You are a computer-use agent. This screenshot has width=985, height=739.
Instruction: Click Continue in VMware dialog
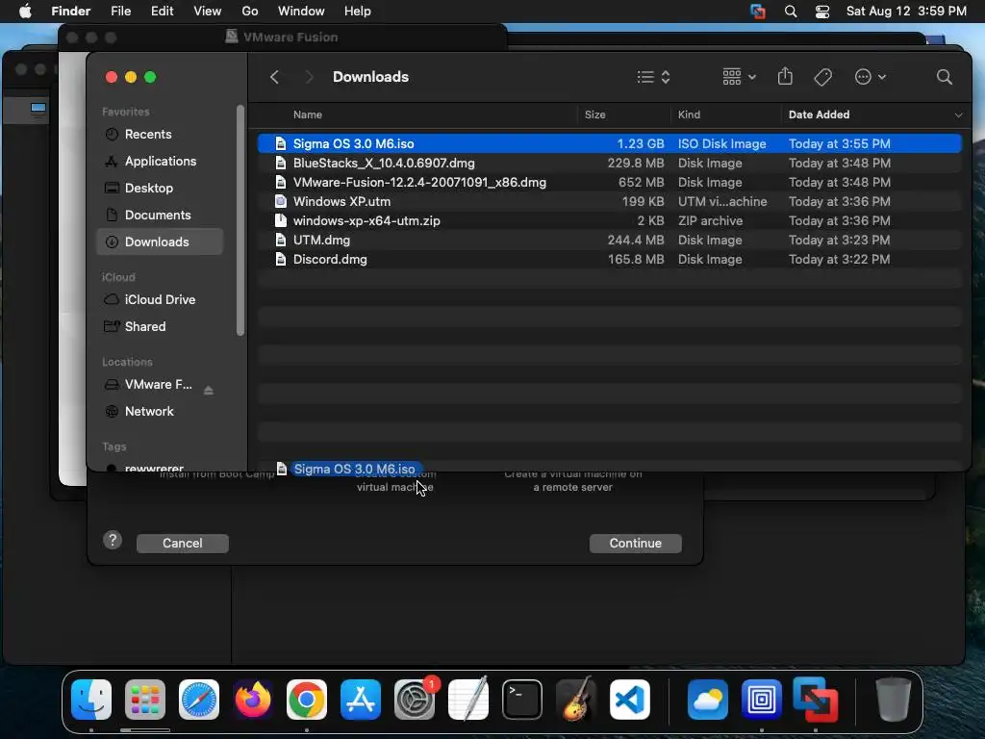coord(635,543)
